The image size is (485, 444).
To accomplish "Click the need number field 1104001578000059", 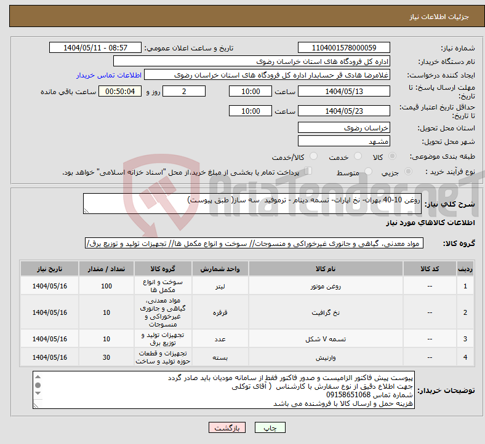I will click(x=344, y=47).
